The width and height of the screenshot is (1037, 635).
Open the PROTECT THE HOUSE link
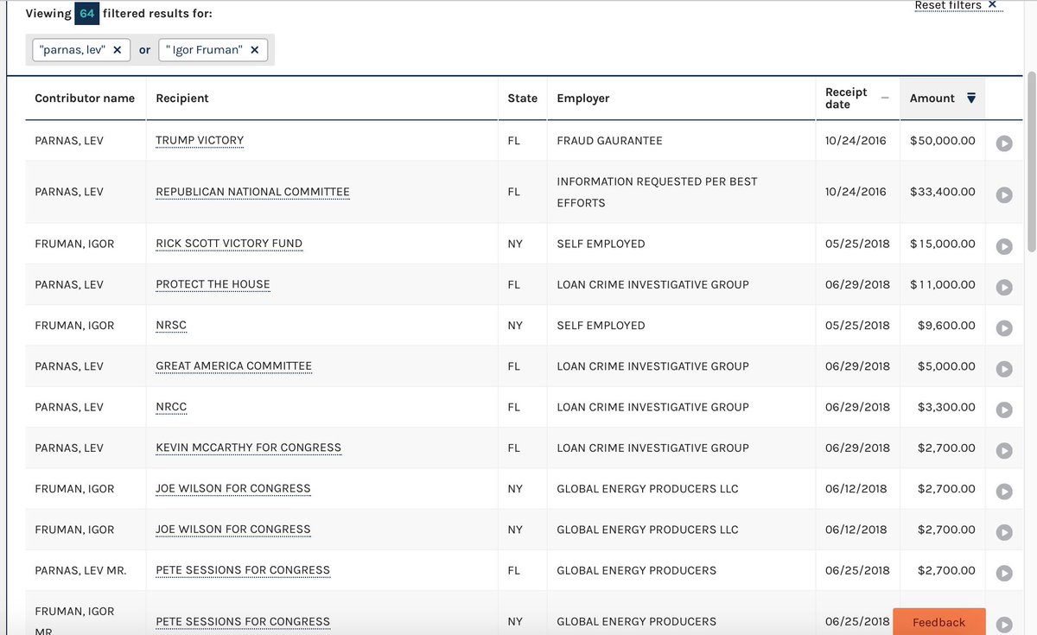point(213,284)
